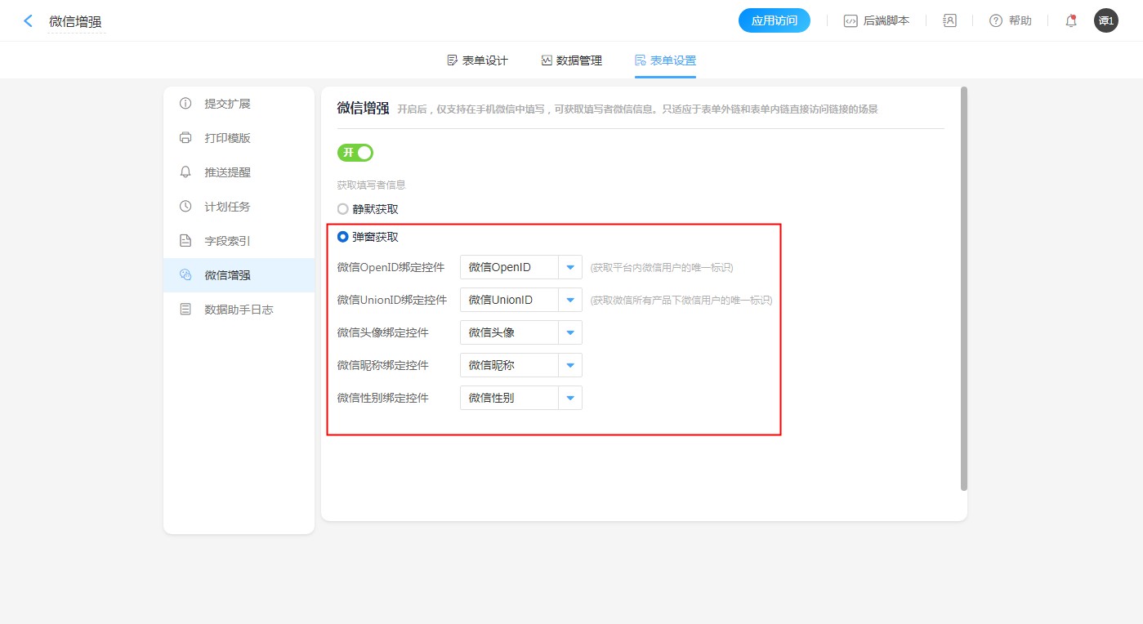Open 打印模版 printer settings
The width and height of the screenshot is (1143, 624).
coord(227,138)
